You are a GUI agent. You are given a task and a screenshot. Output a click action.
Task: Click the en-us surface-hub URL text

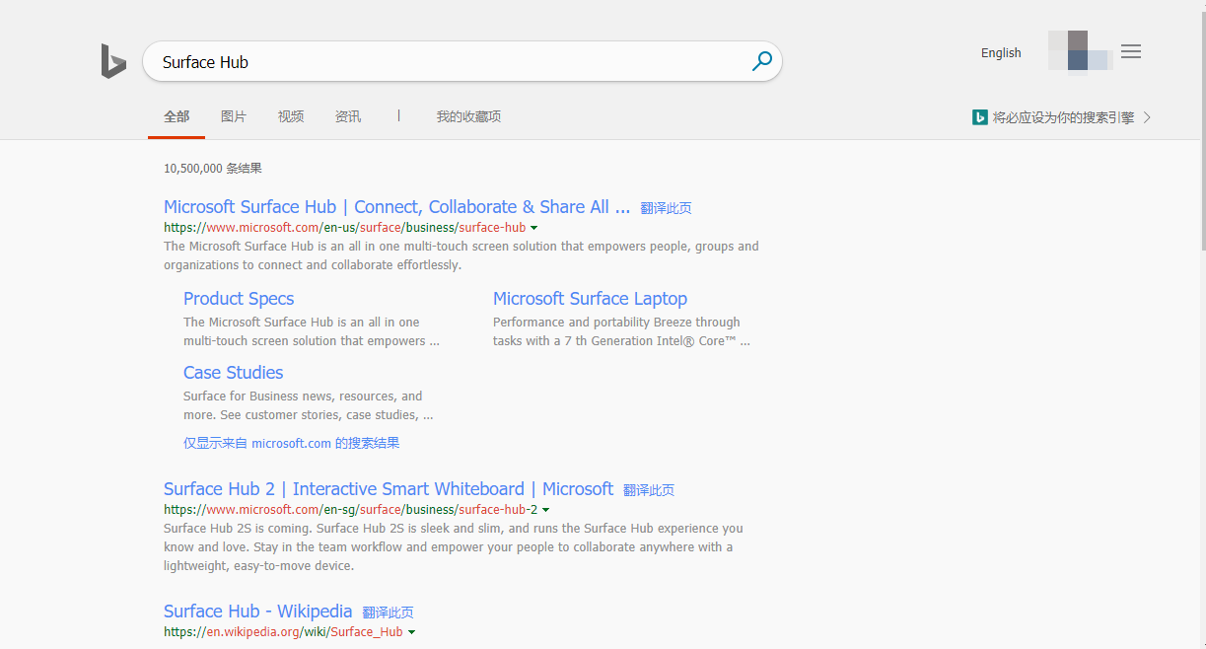(x=344, y=228)
